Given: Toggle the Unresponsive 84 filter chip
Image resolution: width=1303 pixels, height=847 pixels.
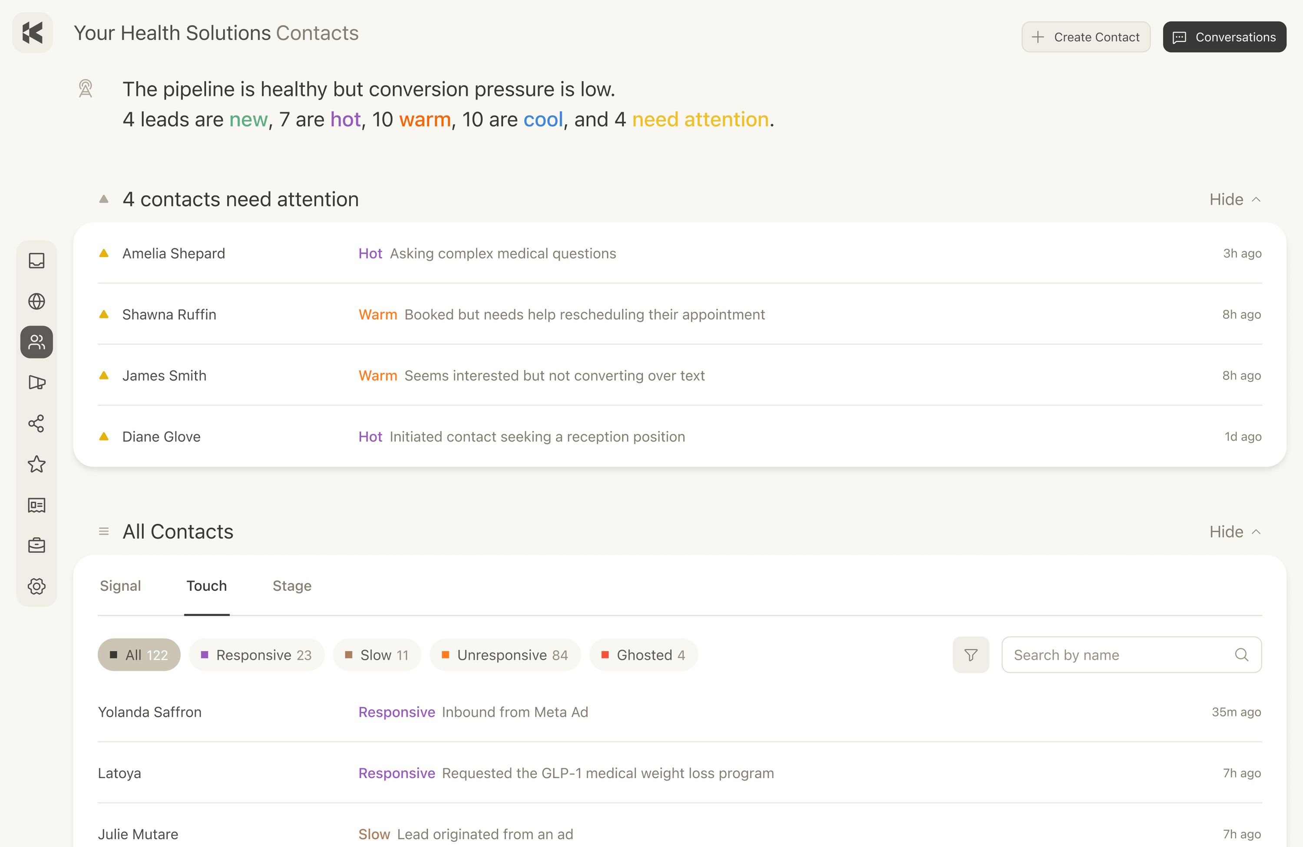Looking at the screenshot, I should [505, 655].
